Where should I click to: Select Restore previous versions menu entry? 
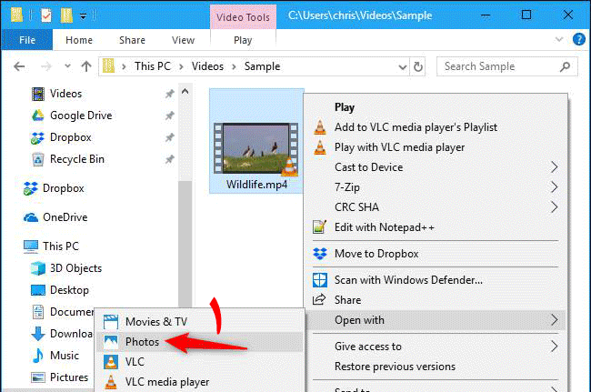point(395,367)
